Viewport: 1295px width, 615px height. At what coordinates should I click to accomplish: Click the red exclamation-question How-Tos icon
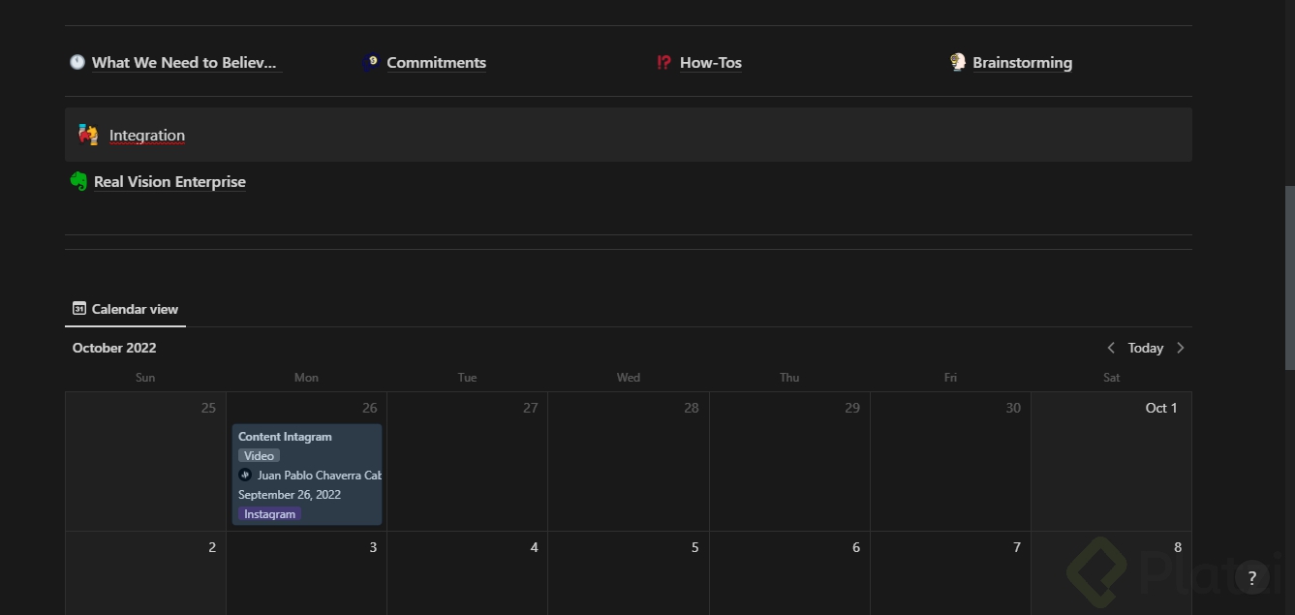(663, 62)
